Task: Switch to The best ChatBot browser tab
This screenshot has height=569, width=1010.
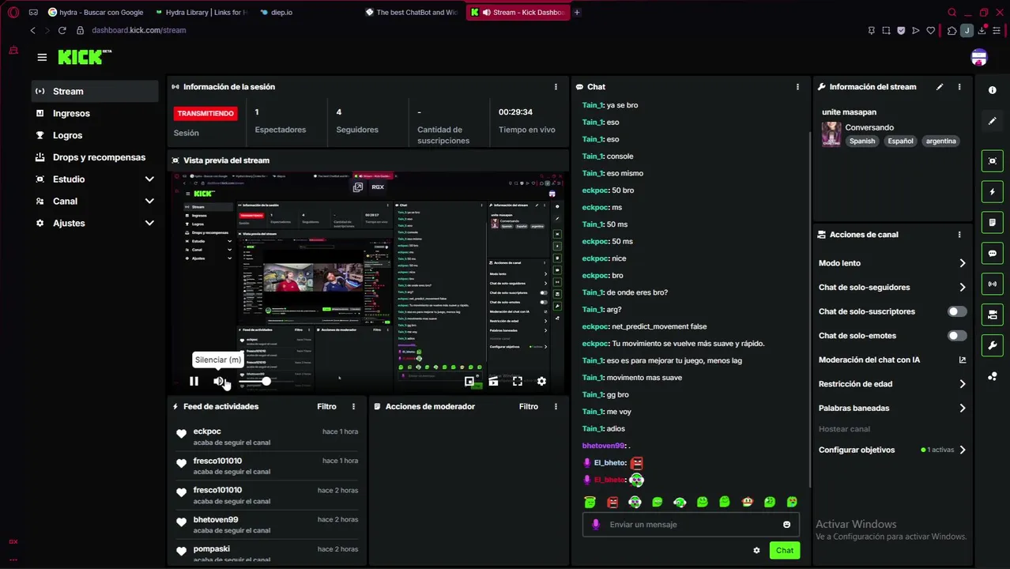Action: pos(413,12)
